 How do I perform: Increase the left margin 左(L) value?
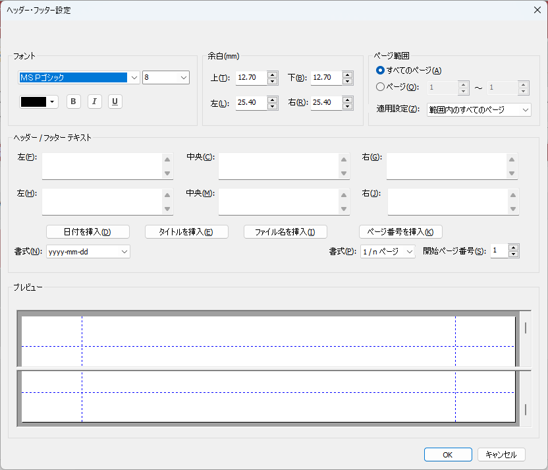(x=272, y=100)
